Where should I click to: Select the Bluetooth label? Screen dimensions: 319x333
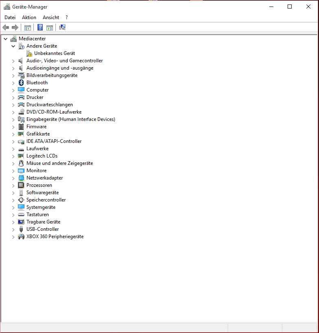(37, 83)
